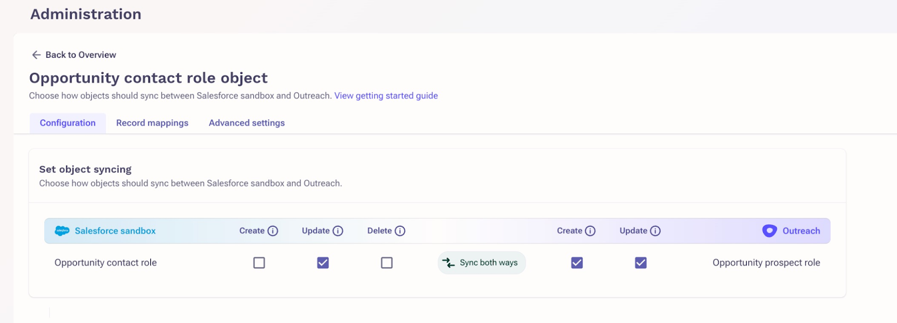The height and width of the screenshot is (323, 897).
Task: Click Opportunity contact role row text
Action: [x=105, y=263]
